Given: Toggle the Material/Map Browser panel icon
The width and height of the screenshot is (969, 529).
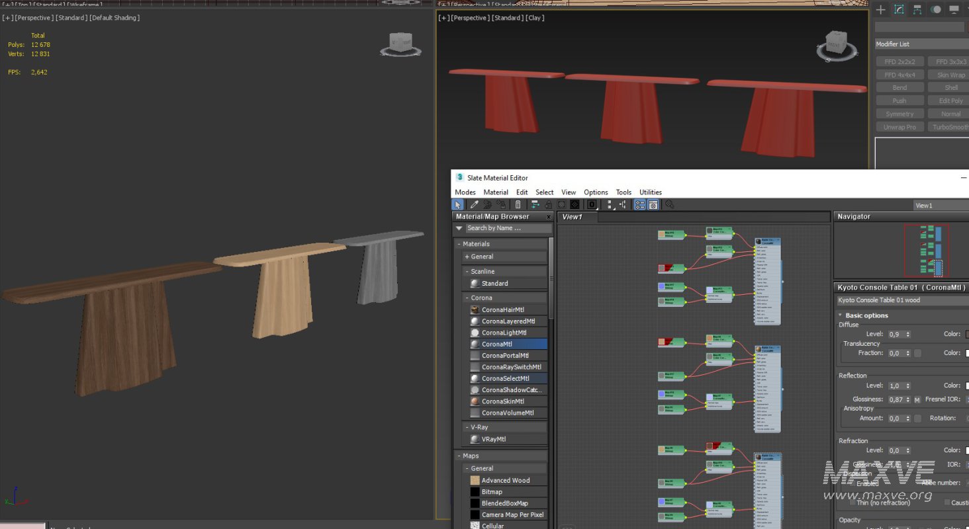Looking at the screenshot, I should coord(640,205).
